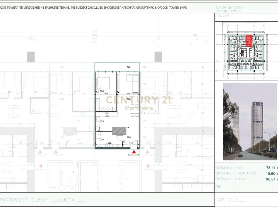Click the faded Apartamenti A triangle marker
This screenshot has height=208, width=278.
pyautogui.click(x=40, y=152)
